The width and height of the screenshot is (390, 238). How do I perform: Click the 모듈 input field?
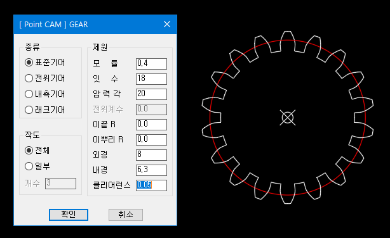click(x=151, y=64)
